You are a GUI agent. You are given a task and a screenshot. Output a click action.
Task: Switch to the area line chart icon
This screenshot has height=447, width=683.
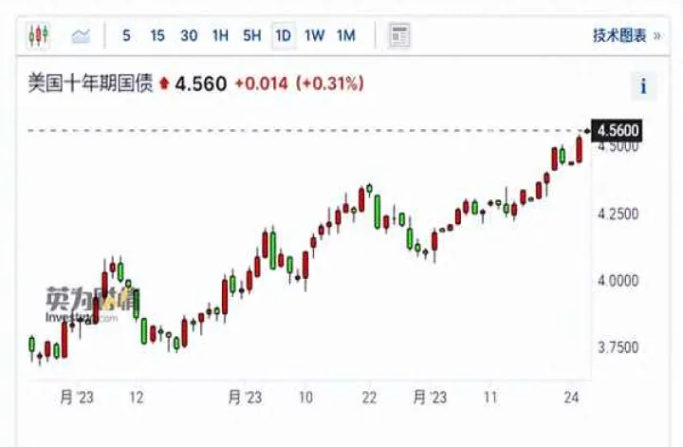point(81,36)
